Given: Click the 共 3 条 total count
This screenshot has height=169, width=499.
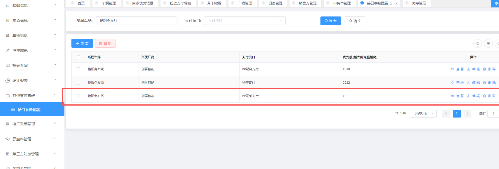Looking at the screenshot, I should tap(400, 114).
